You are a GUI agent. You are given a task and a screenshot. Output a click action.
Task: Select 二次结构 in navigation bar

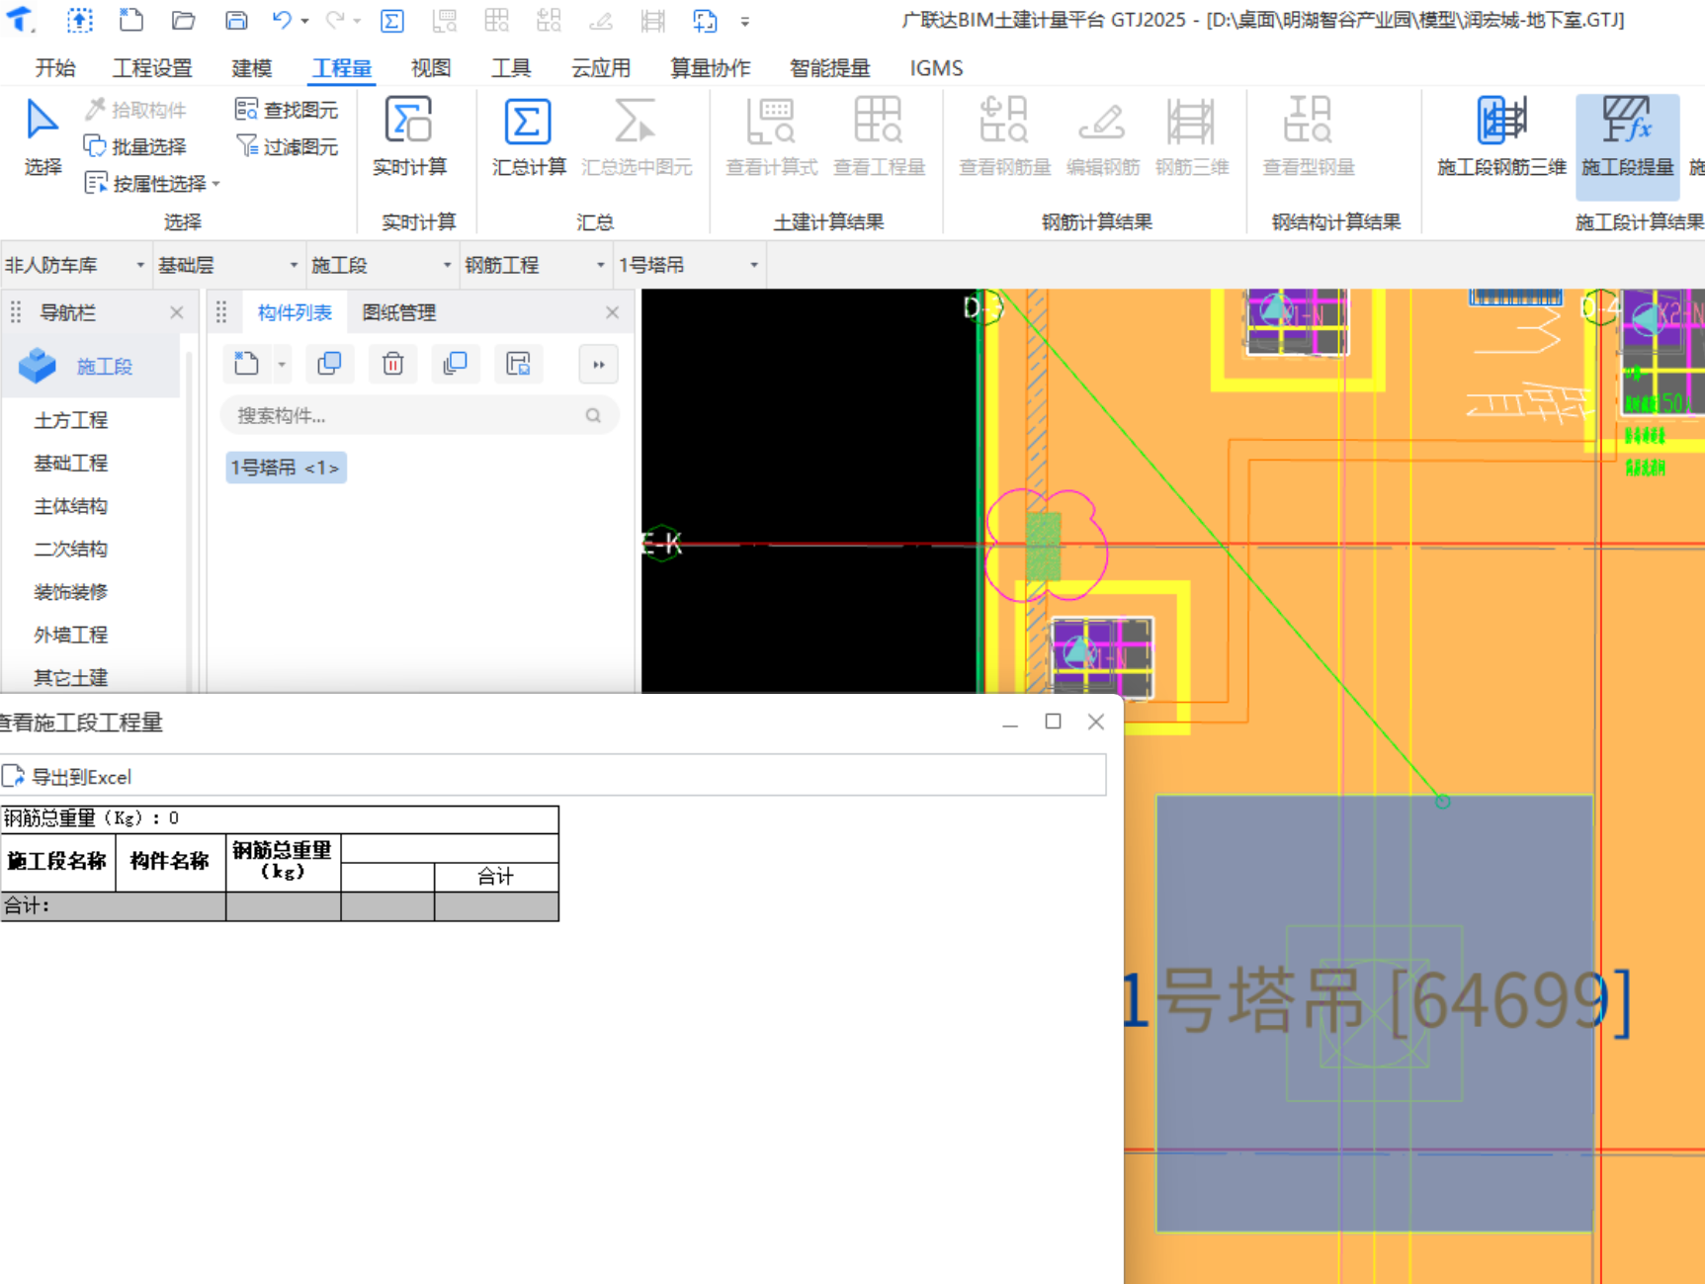tap(71, 549)
